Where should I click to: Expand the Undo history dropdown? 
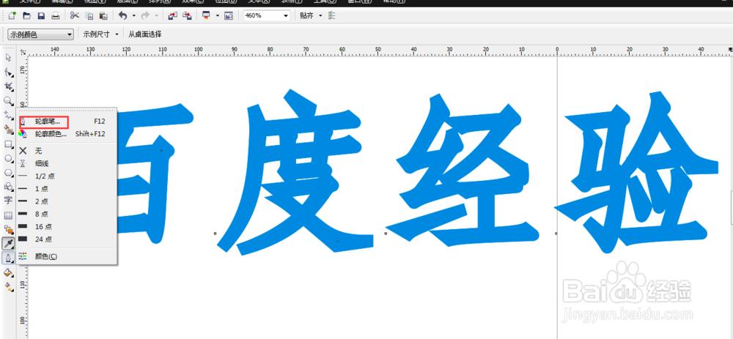(133, 16)
